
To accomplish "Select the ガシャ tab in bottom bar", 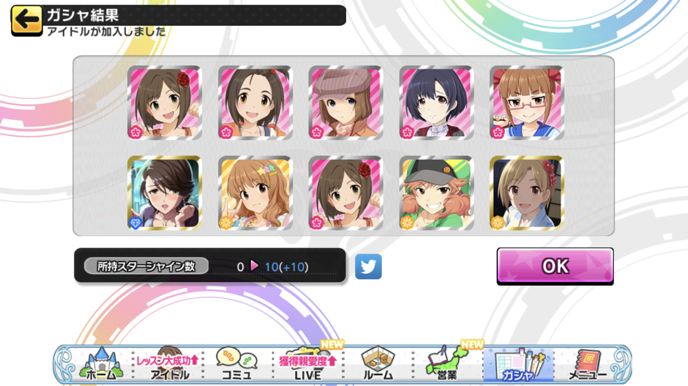I will [x=518, y=363].
